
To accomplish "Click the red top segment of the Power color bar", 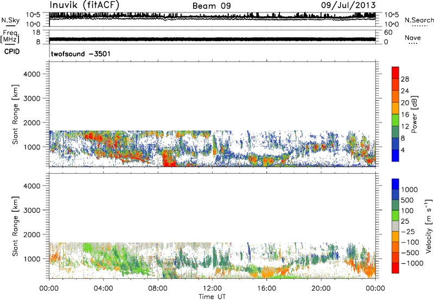I will coord(395,73).
